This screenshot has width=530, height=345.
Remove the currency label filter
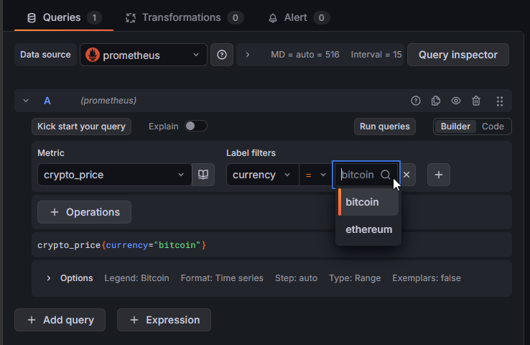(406, 175)
